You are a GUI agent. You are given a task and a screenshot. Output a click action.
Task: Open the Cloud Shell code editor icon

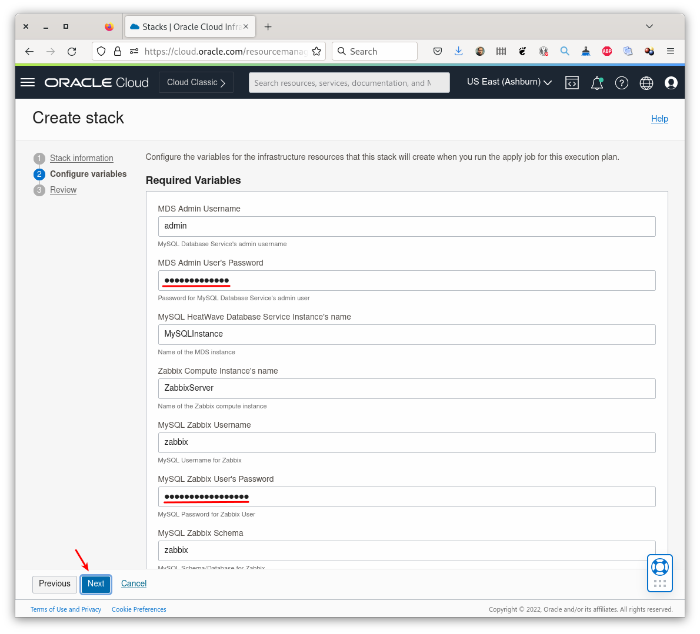coord(572,83)
